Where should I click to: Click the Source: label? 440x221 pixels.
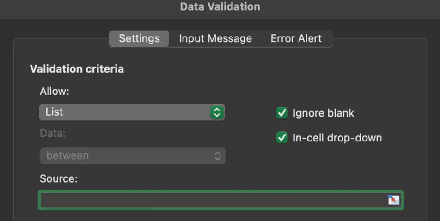(x=59, y=178)
